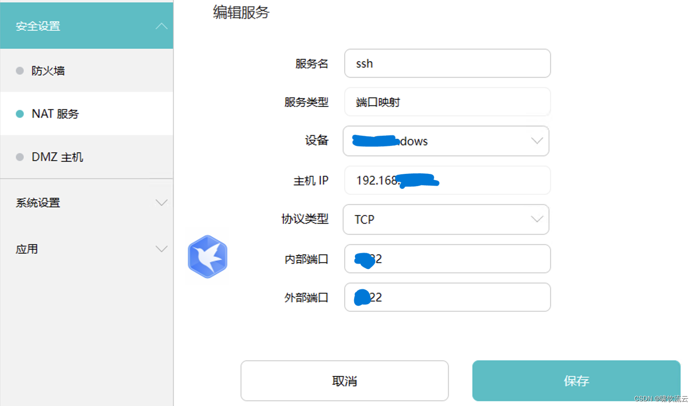694x406 pixels.
Task: Open the 设备 device dropdown
Action: (536, 141)
